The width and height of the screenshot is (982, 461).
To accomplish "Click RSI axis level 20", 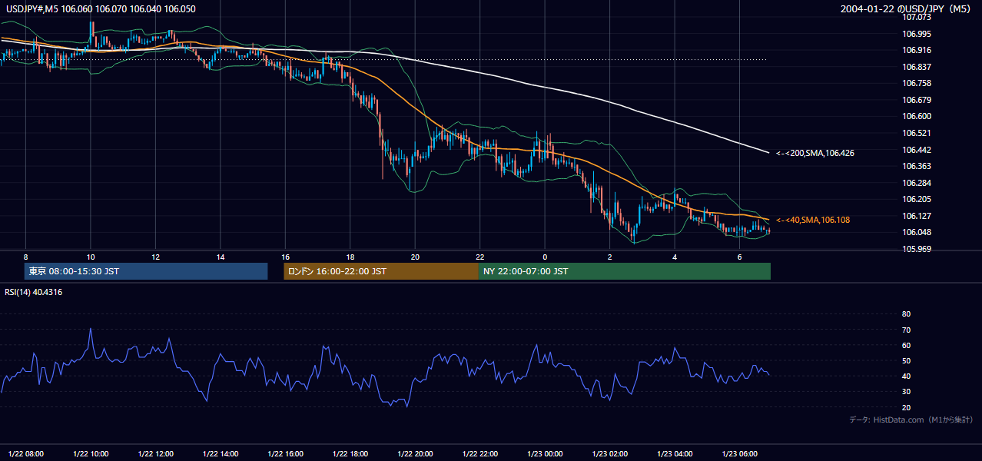I will tap(906, 407).
